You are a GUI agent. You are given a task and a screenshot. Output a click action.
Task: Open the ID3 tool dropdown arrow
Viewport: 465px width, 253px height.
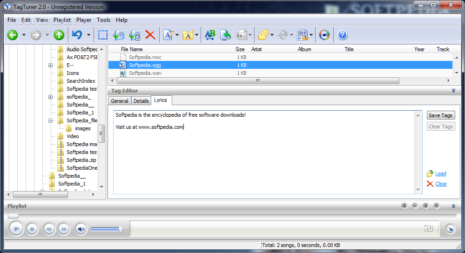coord(311,35)
